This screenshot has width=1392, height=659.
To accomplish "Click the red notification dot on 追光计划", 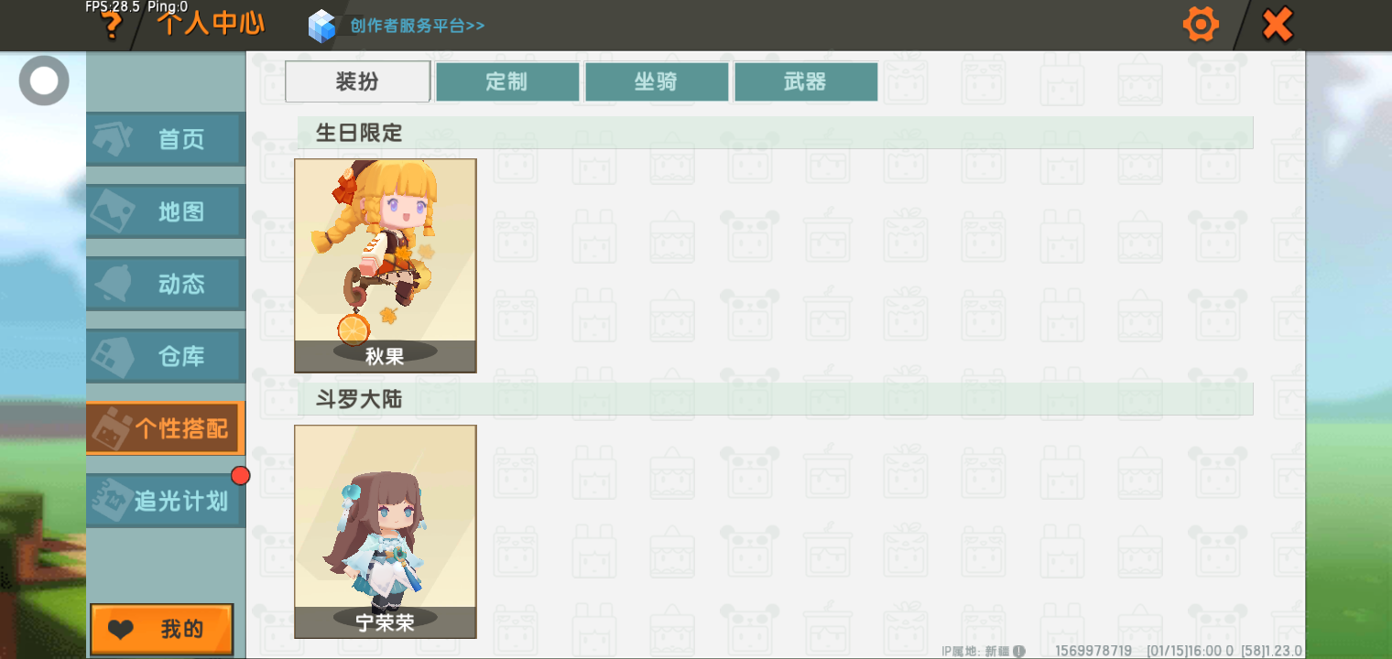I will [241, 475].
